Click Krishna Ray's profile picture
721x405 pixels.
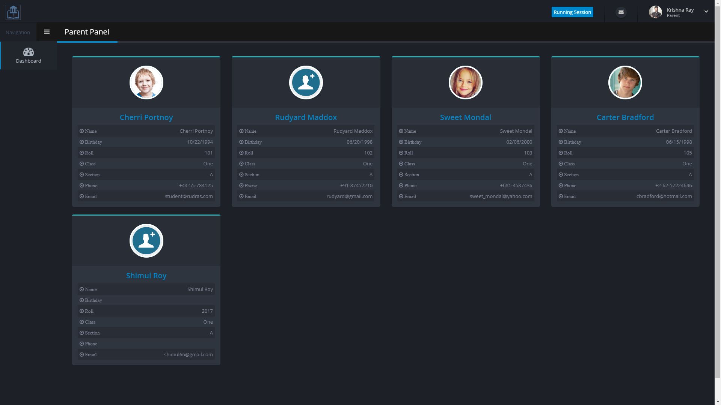tap(655, 12)
